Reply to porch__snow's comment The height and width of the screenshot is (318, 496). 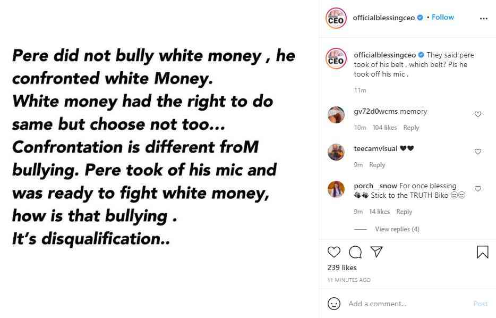(x=404, y=212)
